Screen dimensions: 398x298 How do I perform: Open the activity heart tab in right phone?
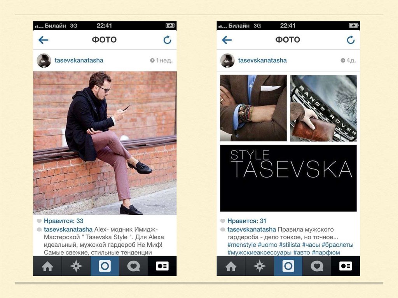click(x=317, y=266)
